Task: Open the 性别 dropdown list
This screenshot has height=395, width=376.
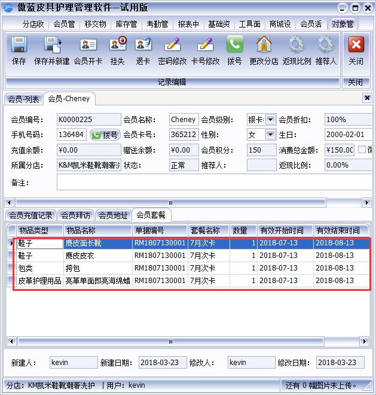Action: click(270, 135)
